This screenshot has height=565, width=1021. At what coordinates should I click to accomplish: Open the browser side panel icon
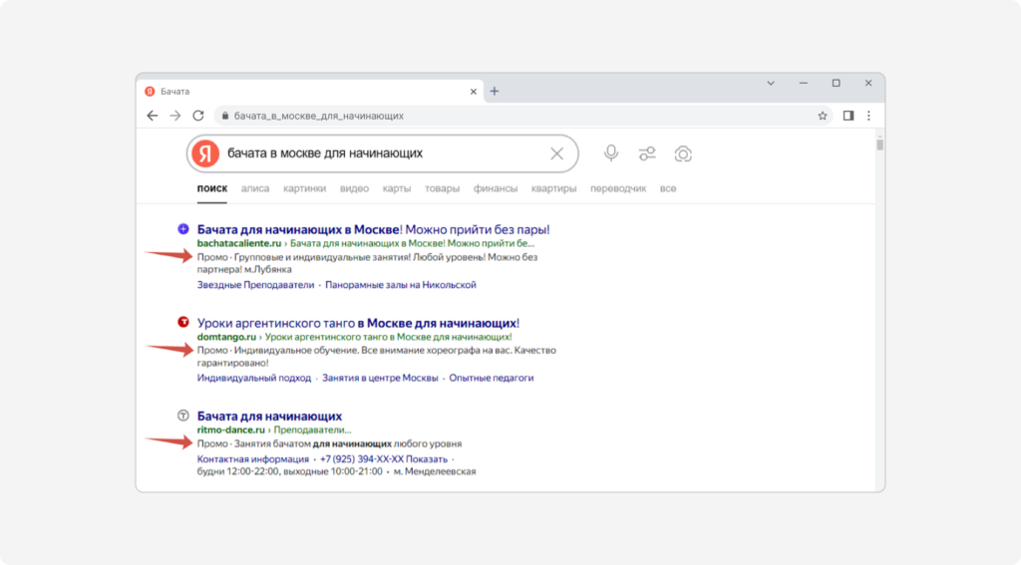(848, 116)
